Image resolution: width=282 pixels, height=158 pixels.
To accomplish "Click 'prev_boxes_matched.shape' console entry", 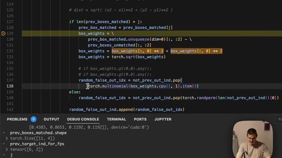I will [x=38, y=133].
